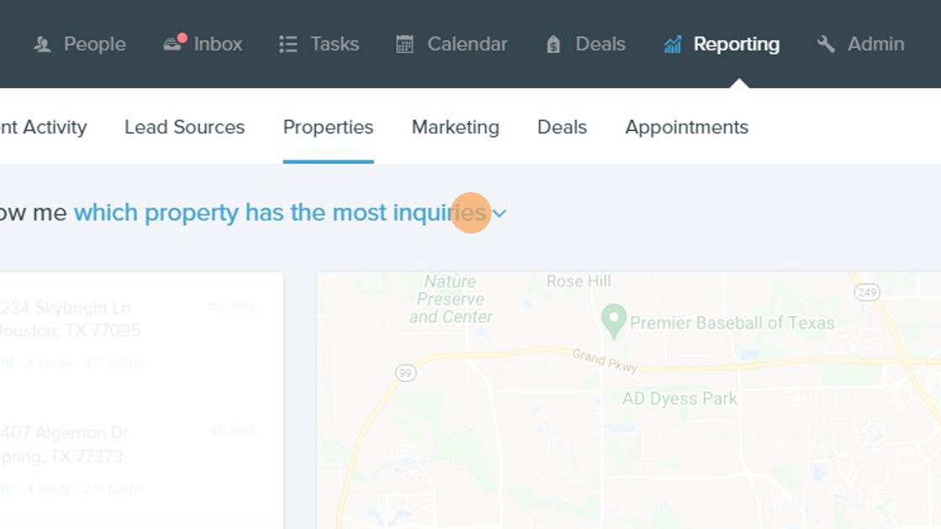Click the Tasks list icon

(288, 45)
